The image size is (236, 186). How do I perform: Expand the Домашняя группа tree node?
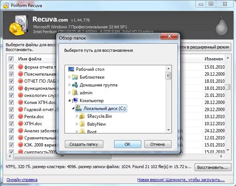(x=69, y=85)
